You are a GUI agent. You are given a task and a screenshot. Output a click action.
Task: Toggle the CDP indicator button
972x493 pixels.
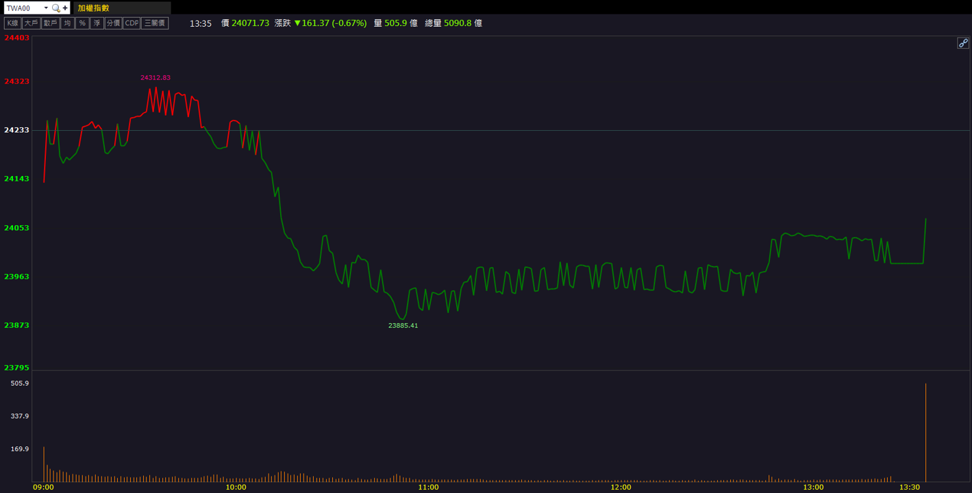pyautogui.click(x=132, y=23)
